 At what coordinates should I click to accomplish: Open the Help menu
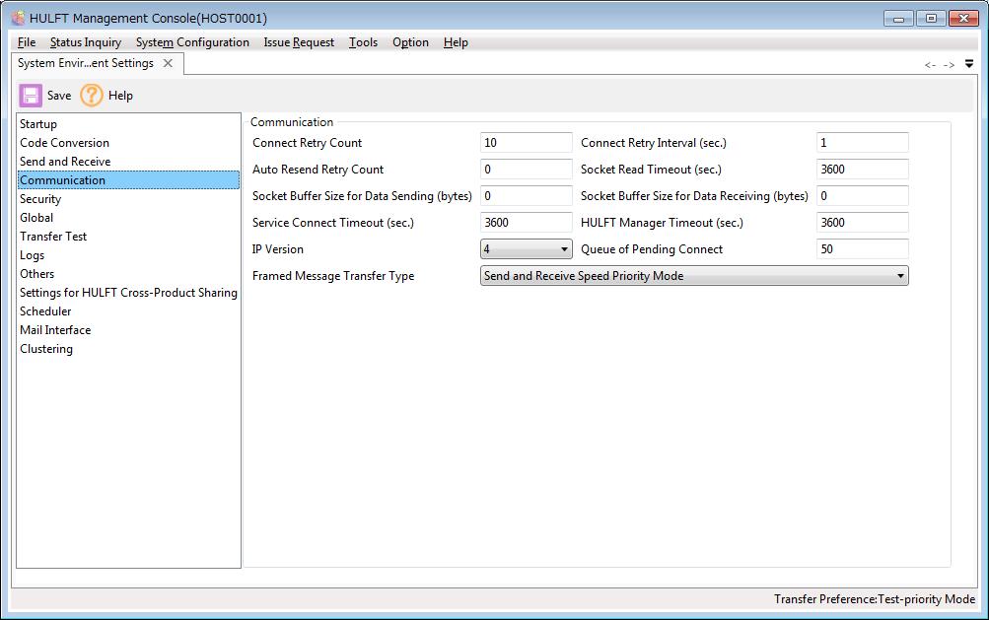456,42
